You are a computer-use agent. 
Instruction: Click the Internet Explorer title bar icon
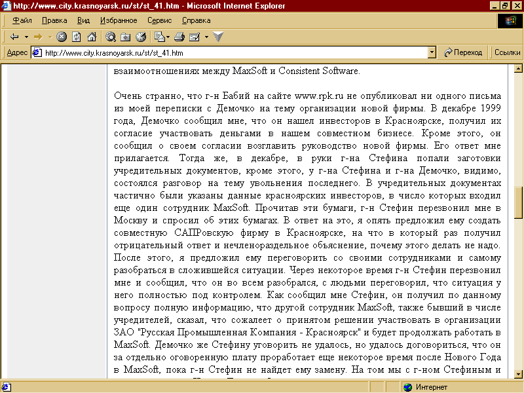point(6,6)
